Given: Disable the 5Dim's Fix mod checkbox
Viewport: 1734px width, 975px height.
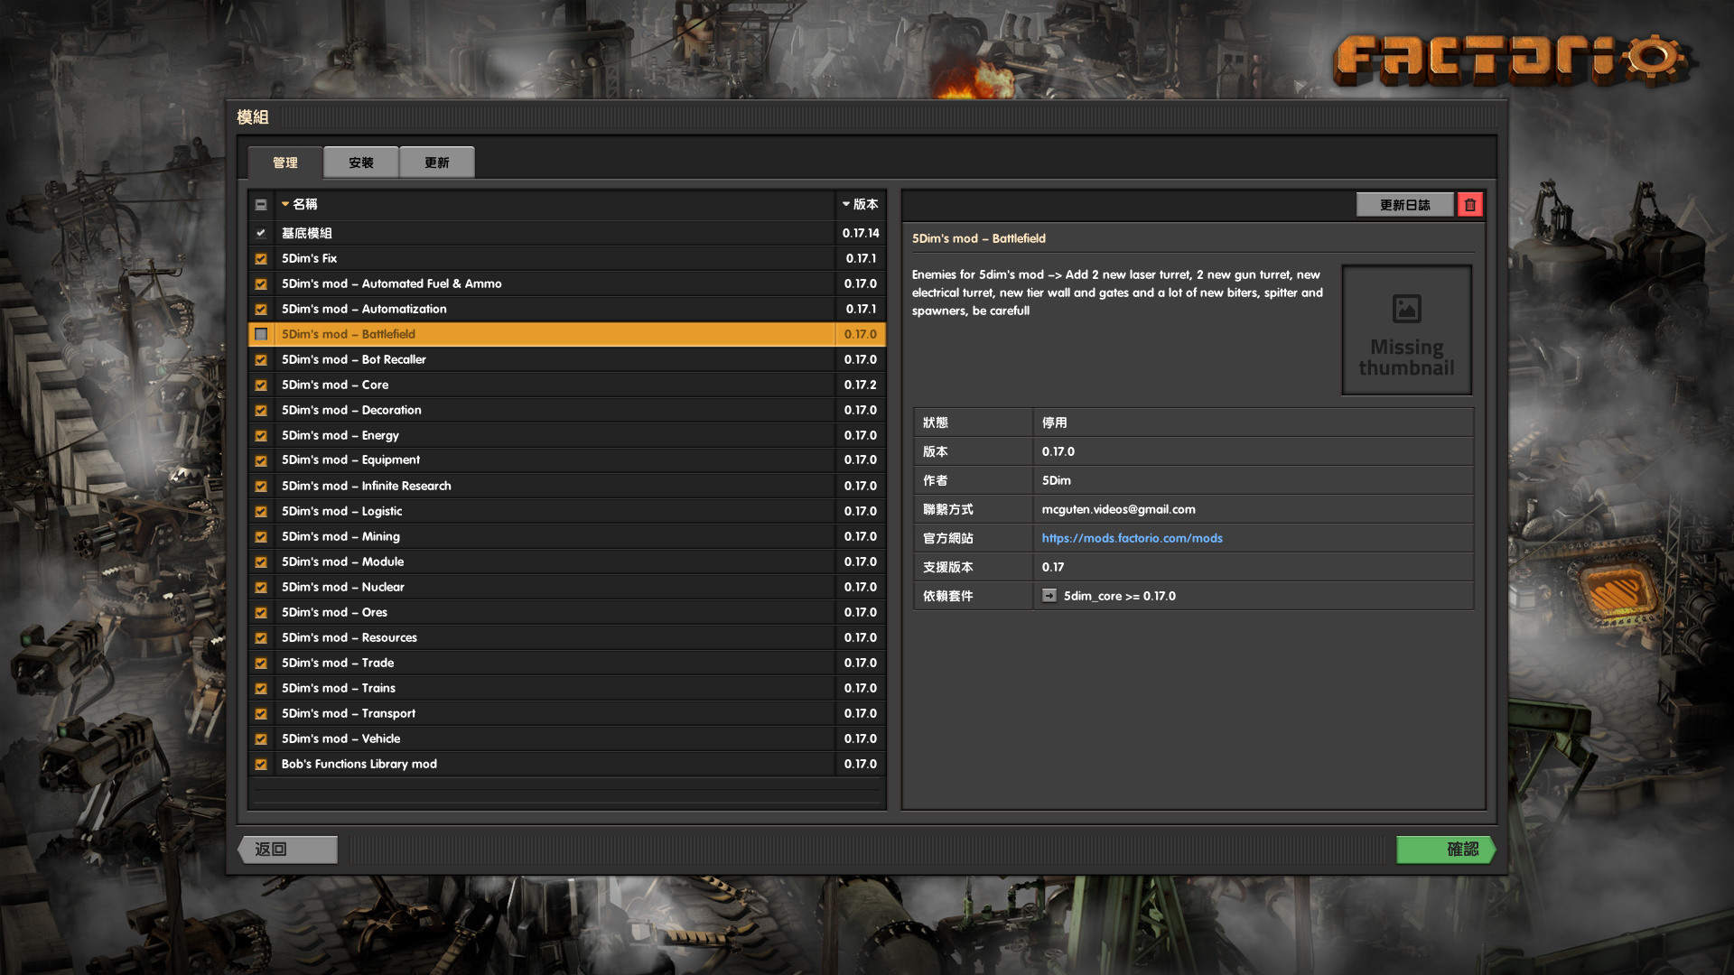Looking at the screenshot, I should click(261, 258).
